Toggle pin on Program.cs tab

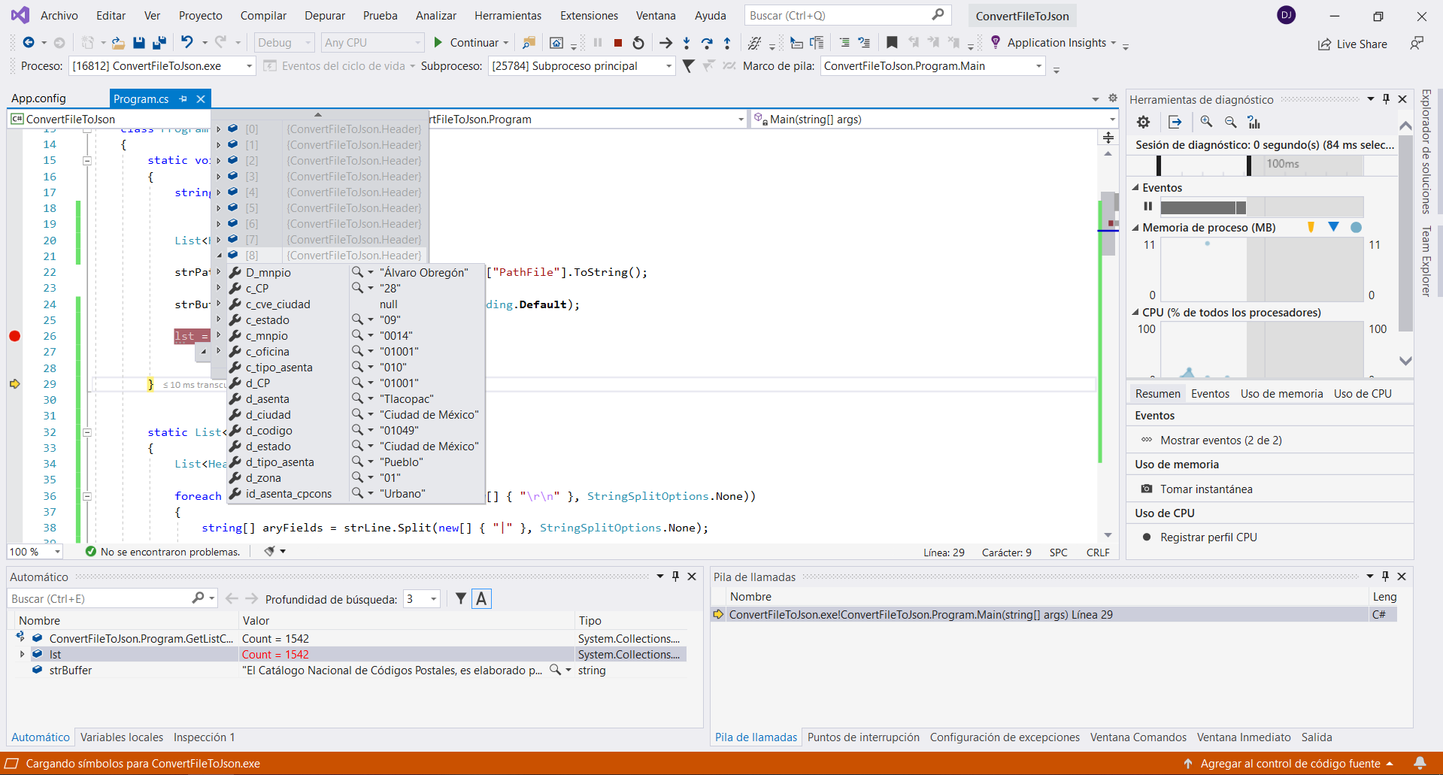click(x=183, y=98)
